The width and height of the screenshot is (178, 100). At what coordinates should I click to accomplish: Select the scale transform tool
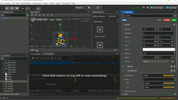click(x=12, y=8)
